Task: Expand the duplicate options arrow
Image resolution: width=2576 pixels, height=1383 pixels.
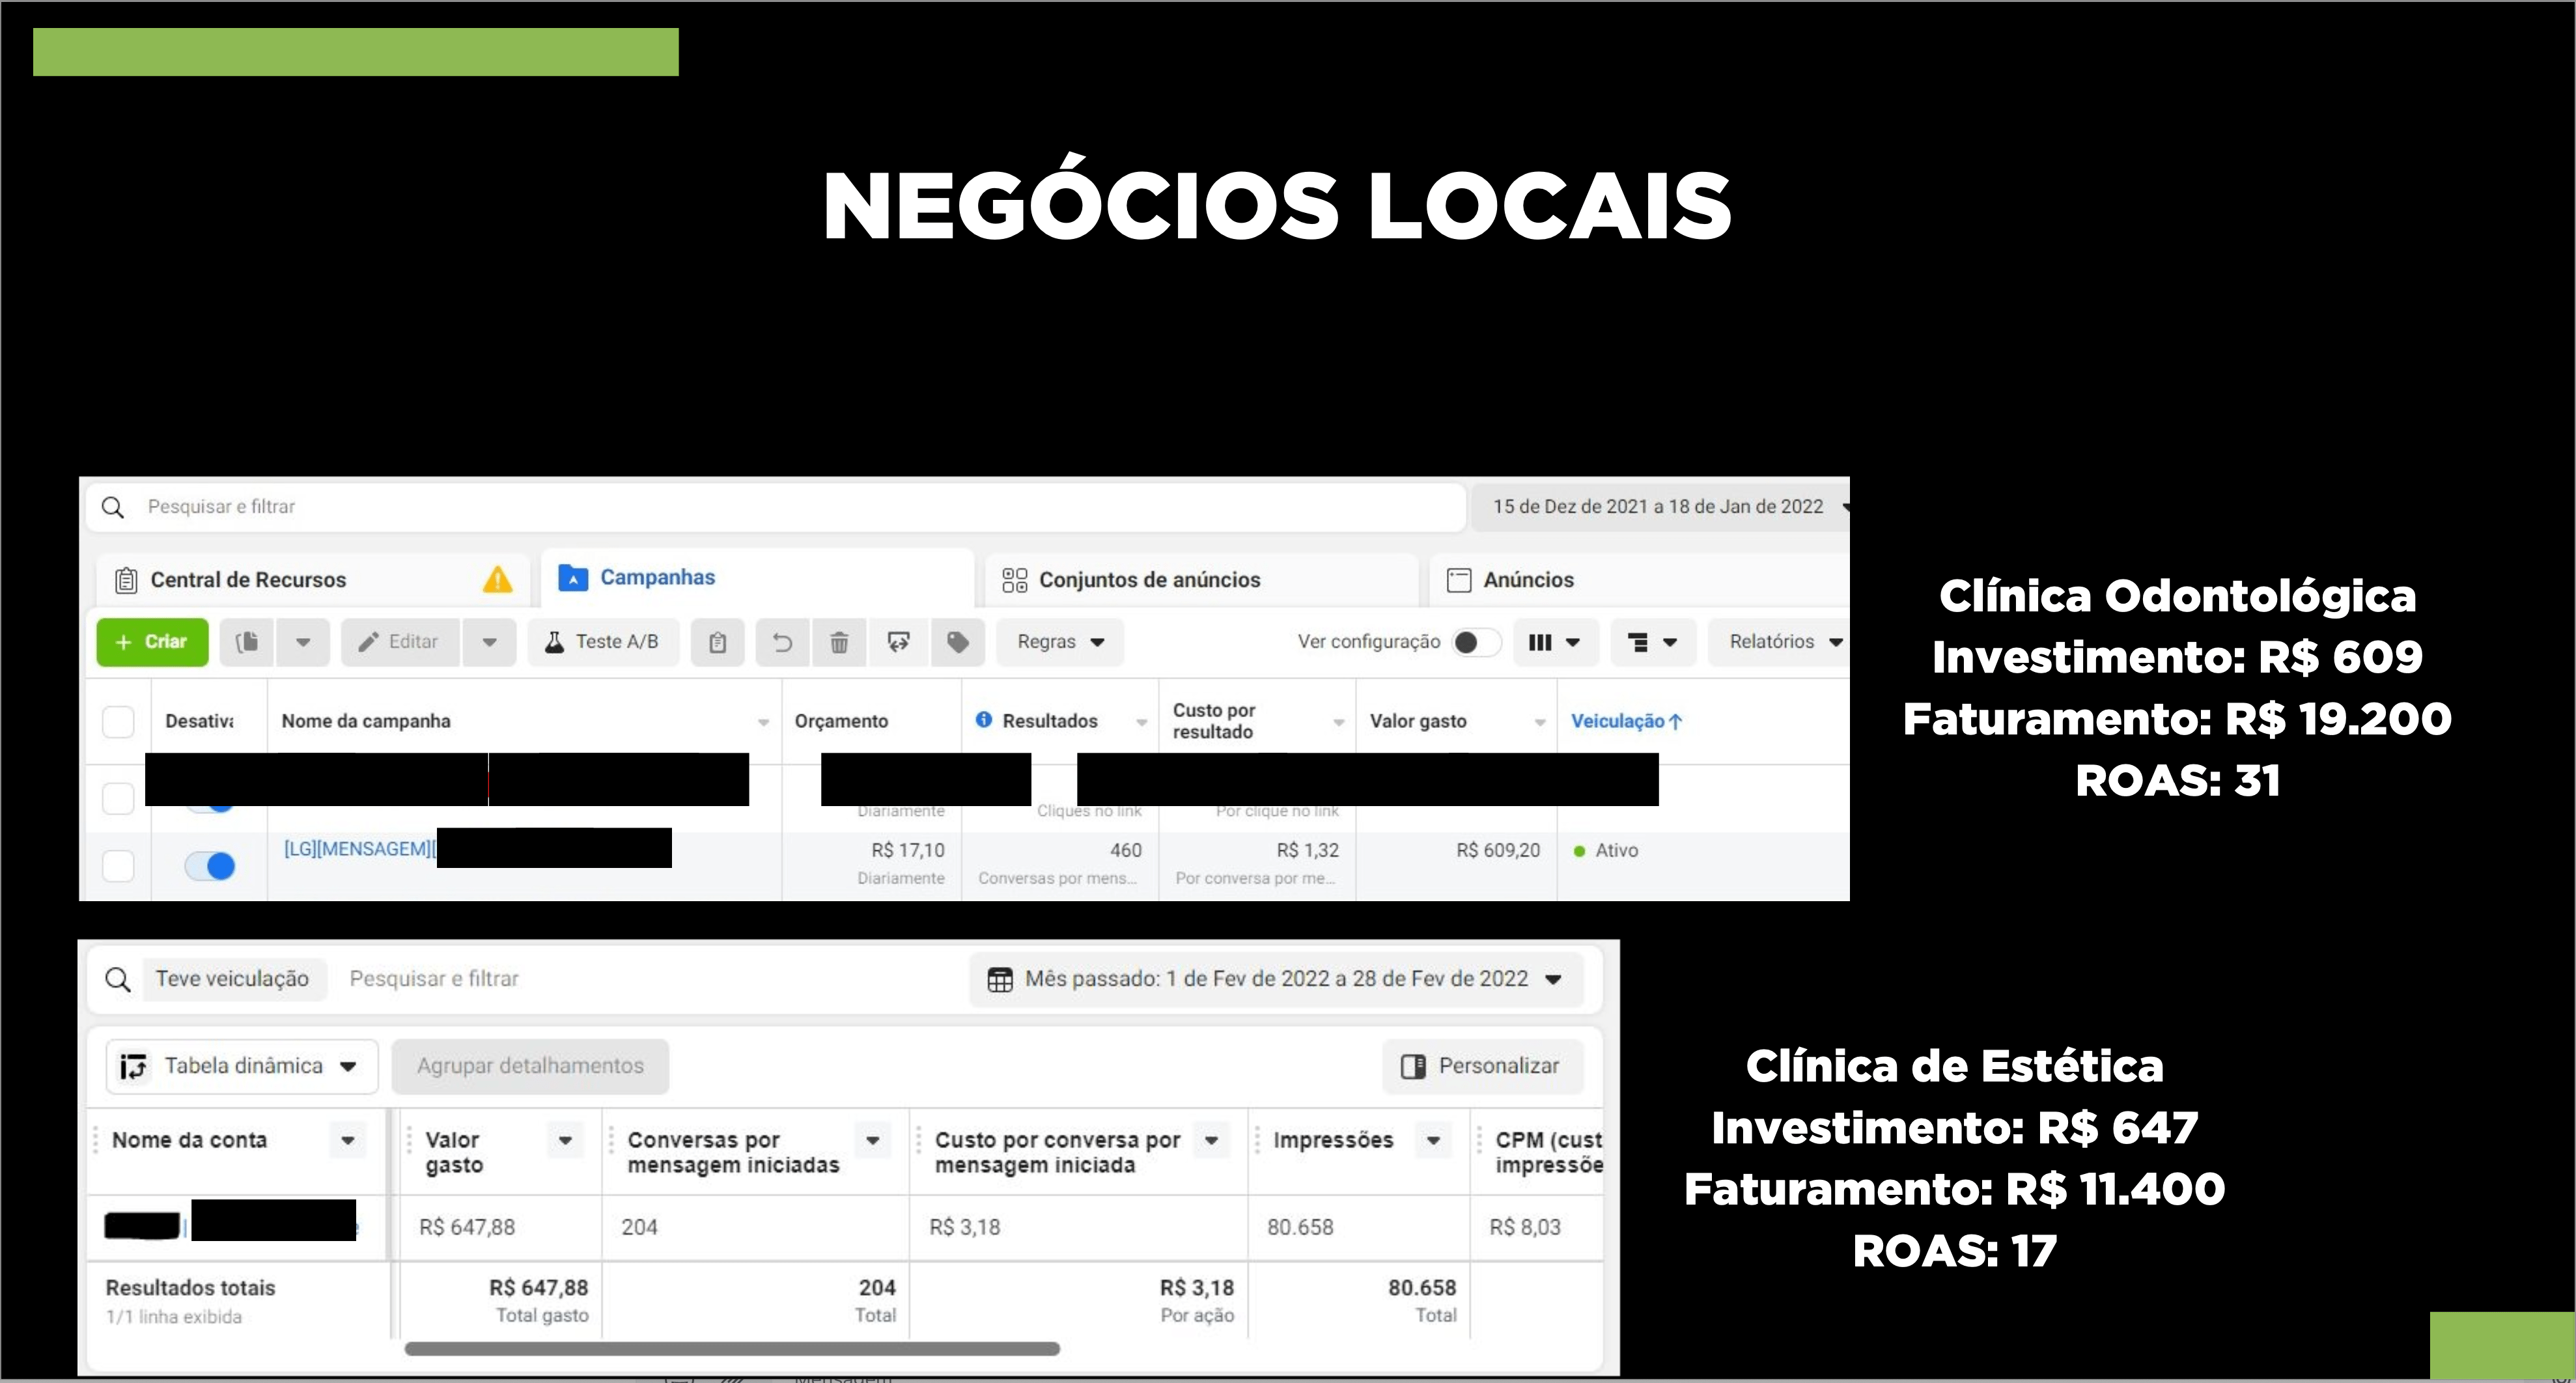Action: point(303,642)
